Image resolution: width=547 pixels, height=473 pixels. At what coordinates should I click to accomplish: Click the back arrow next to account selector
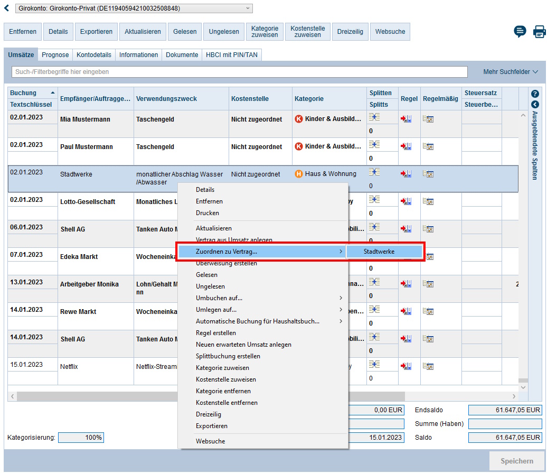coord(7,8)
